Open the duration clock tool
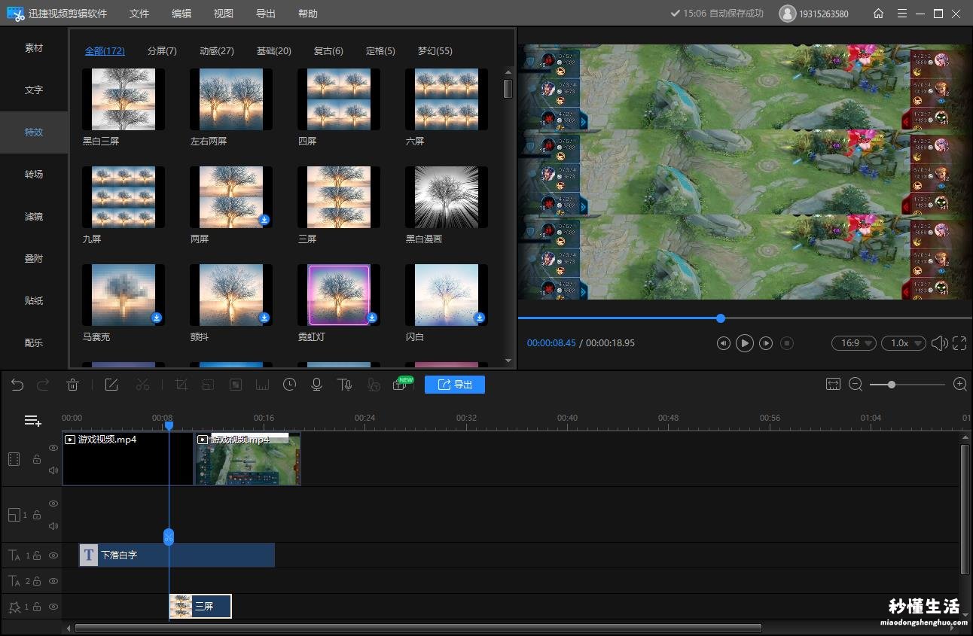973x636 pixels. pyautogui.click(x=289, y=385)
